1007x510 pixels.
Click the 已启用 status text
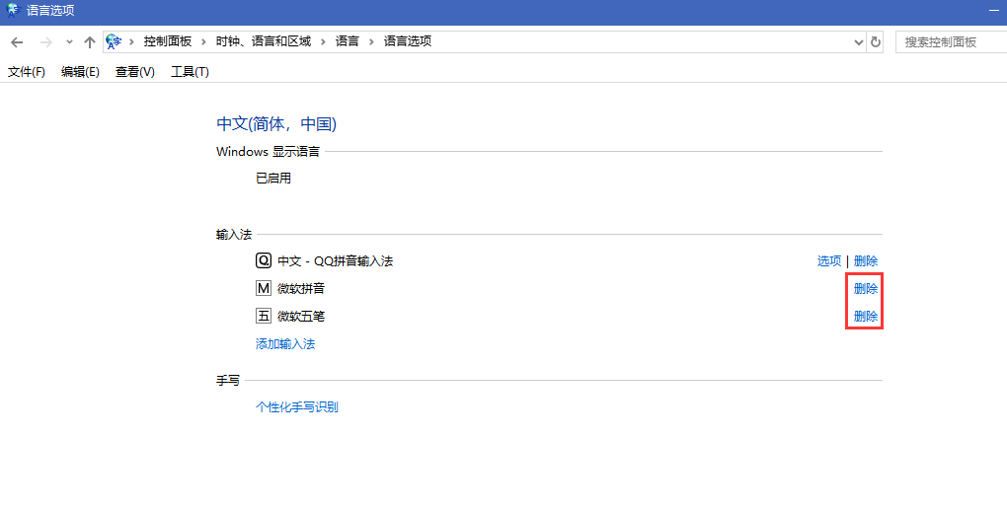pyautogui.click(x=273, y=179)
